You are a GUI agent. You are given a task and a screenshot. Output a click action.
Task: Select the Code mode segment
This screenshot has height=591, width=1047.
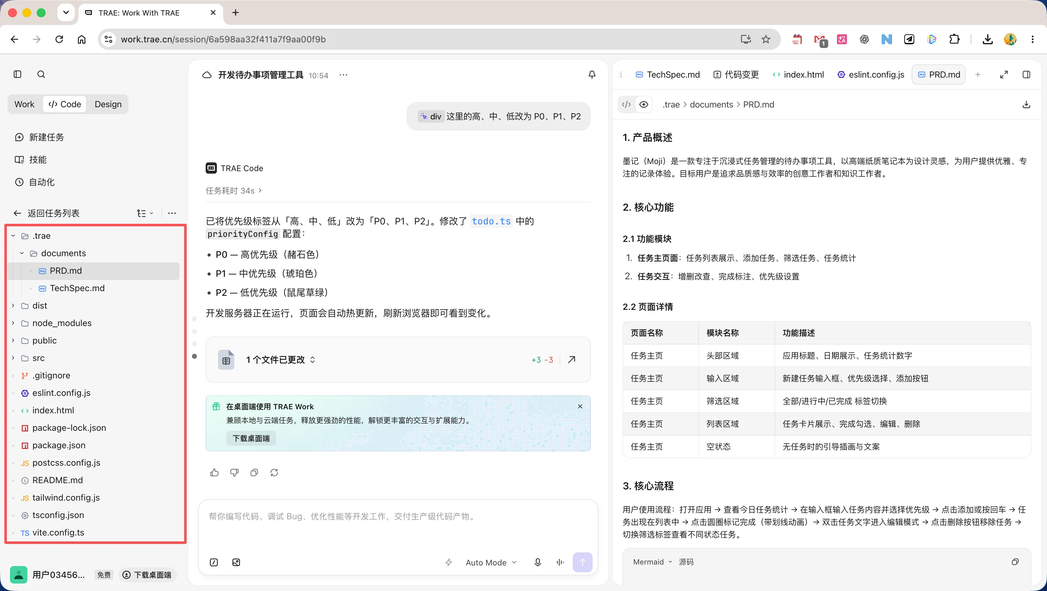coord(65,104)
